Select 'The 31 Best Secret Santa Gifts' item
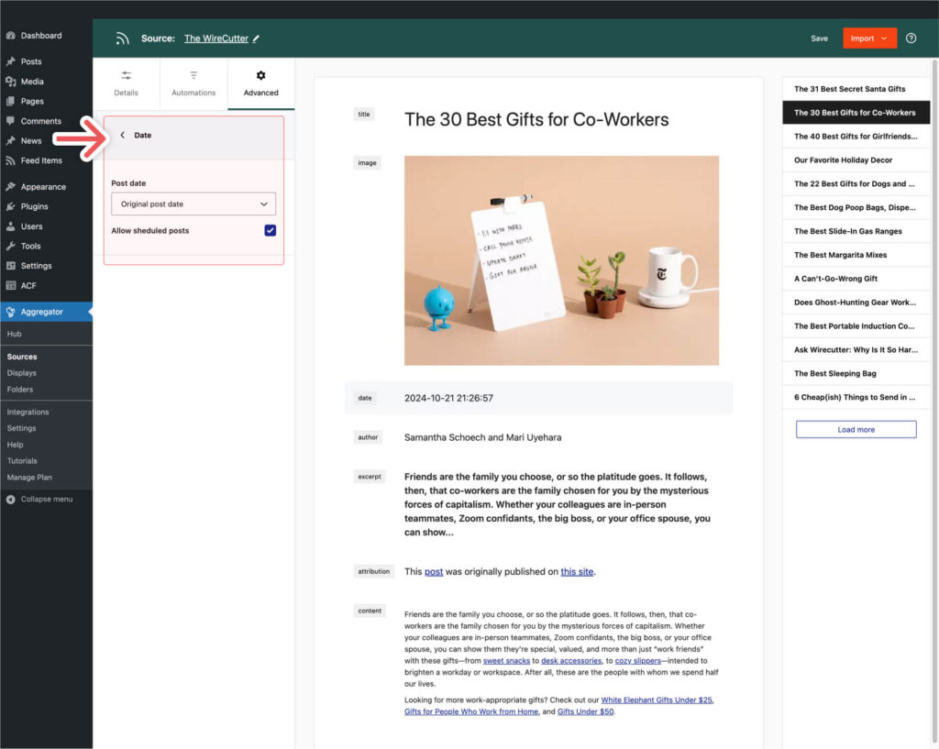 (x=856, y=89)
